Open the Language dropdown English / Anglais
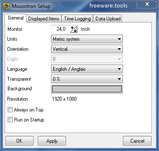Screen dimensions: 159x151 87,69
